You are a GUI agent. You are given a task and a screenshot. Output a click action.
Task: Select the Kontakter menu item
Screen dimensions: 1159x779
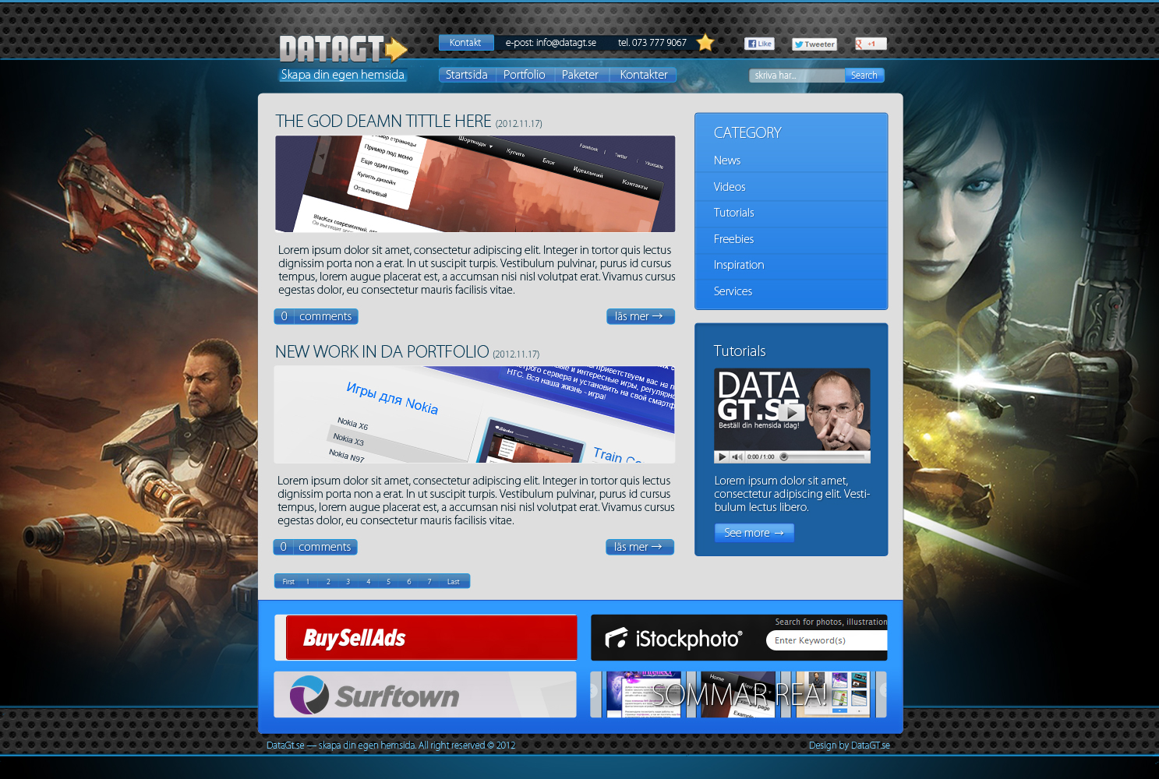point(644,75)
